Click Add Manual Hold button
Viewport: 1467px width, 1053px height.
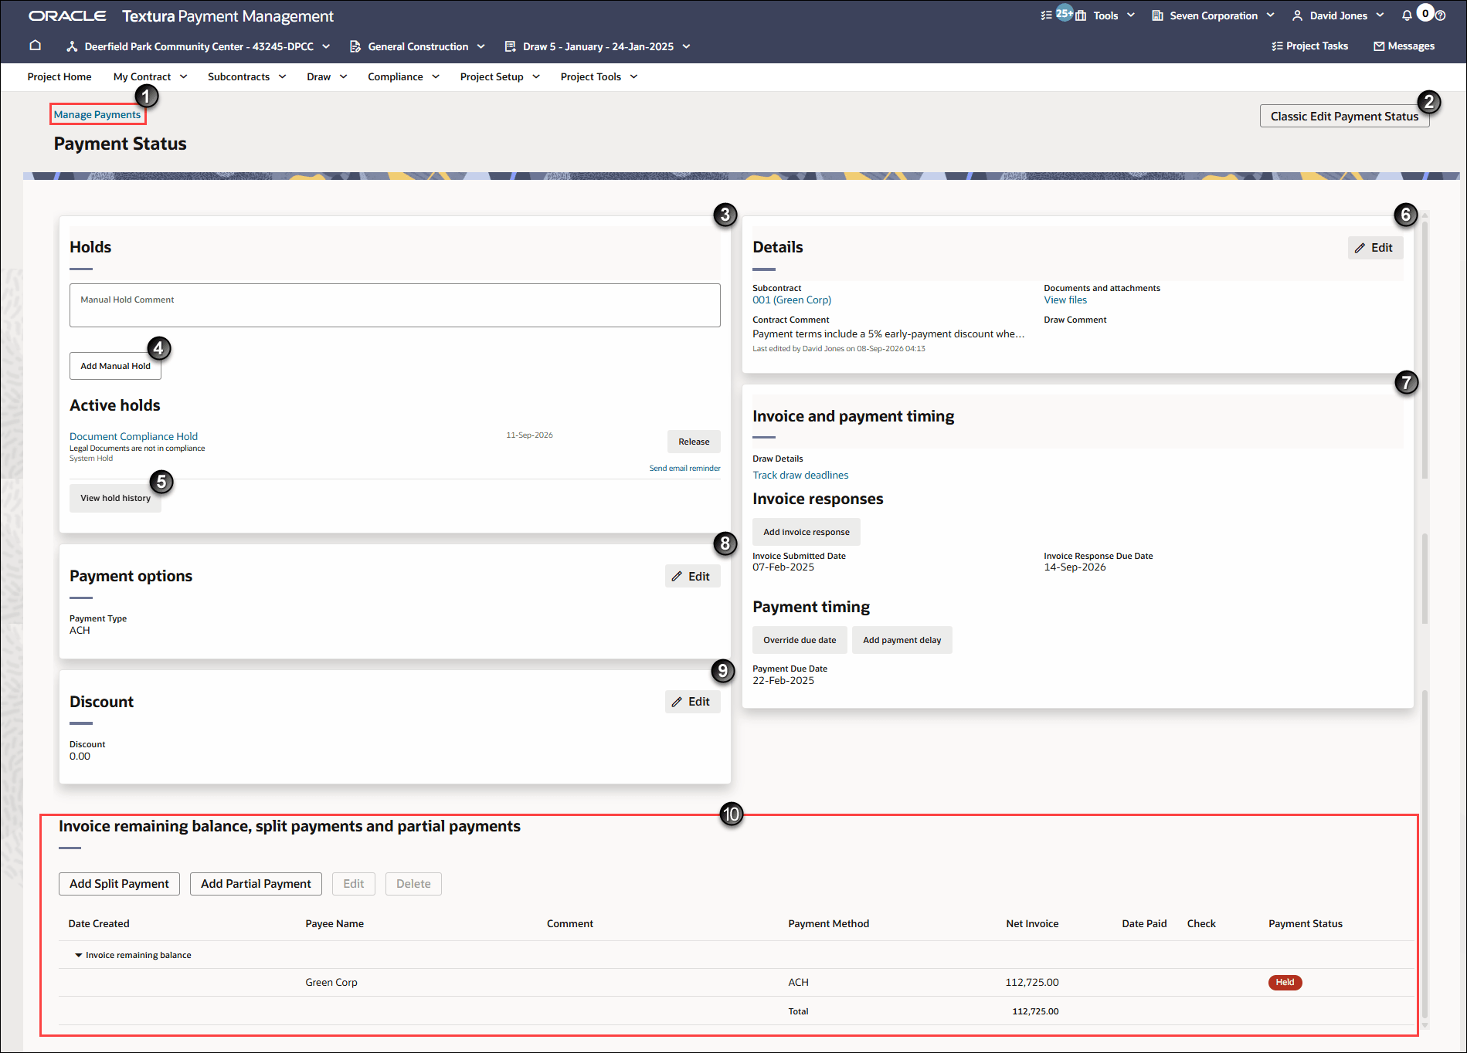[x=115, y=366]
